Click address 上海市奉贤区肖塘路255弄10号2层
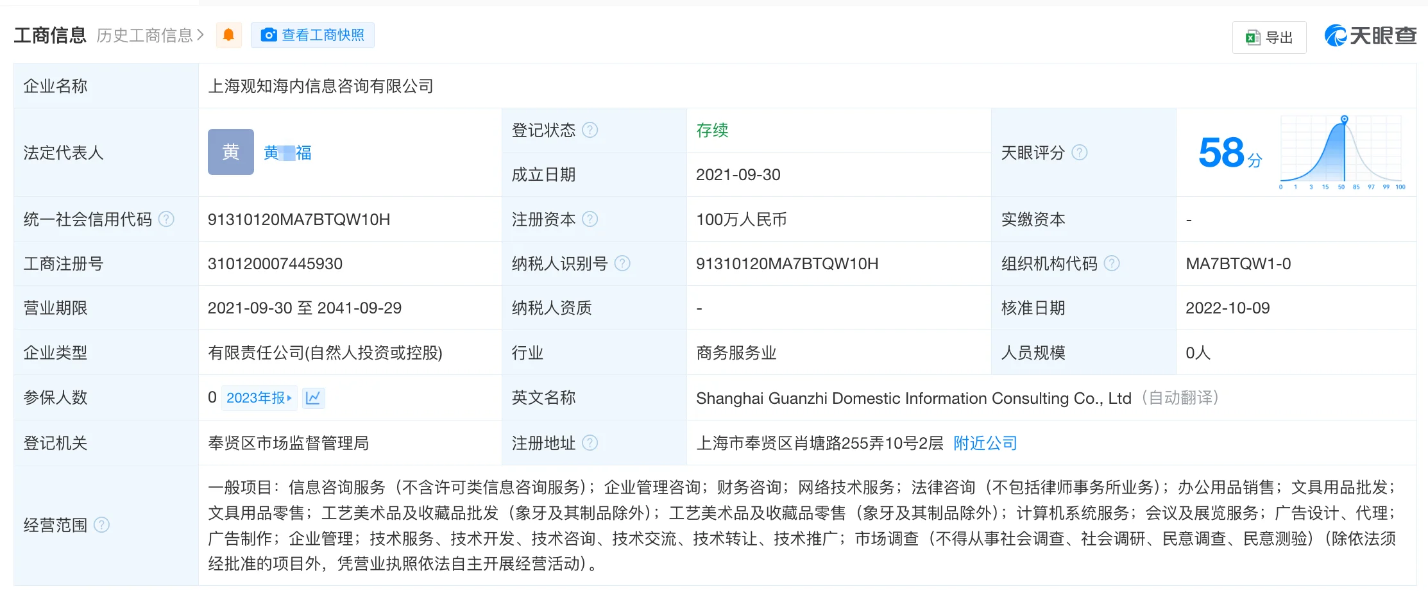 tap(820, 443)
